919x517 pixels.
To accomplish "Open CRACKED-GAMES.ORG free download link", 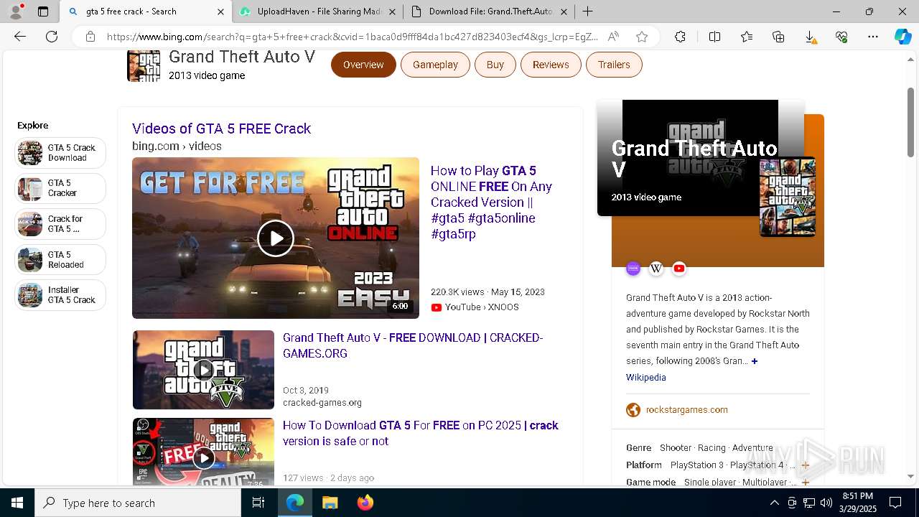I will [413, 345].
